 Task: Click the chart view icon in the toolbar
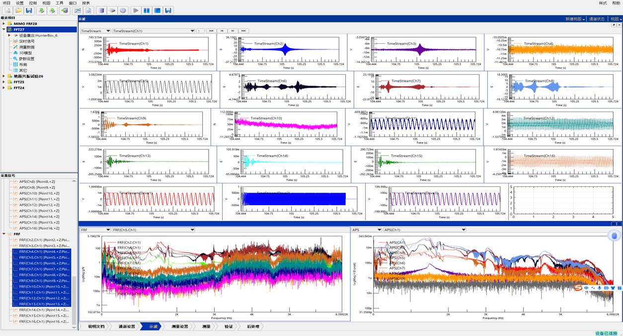click(x=78, y=10)
